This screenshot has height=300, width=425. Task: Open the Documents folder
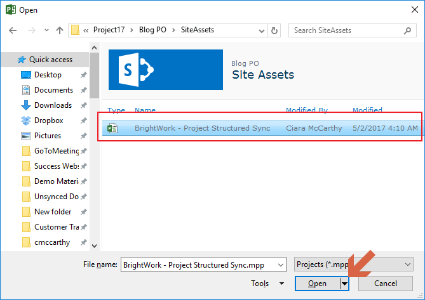click(53, 90)
